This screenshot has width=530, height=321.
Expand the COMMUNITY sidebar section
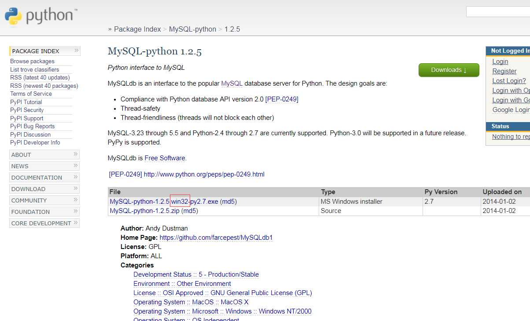pos(44,200)
